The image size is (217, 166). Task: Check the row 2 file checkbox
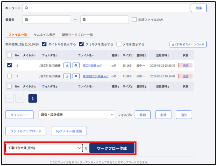click(9, 76)
